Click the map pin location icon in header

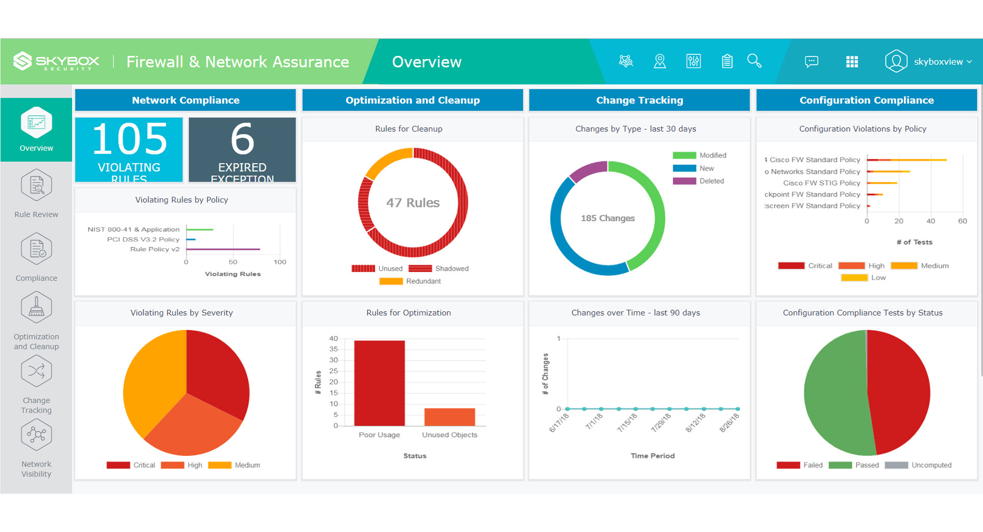coord(660,61)
